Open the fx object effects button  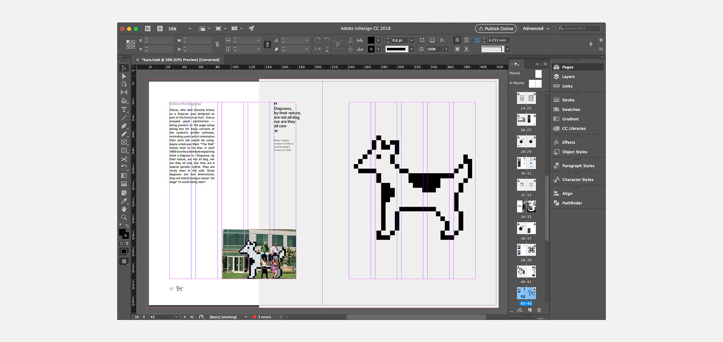click(x=442, y=40)
